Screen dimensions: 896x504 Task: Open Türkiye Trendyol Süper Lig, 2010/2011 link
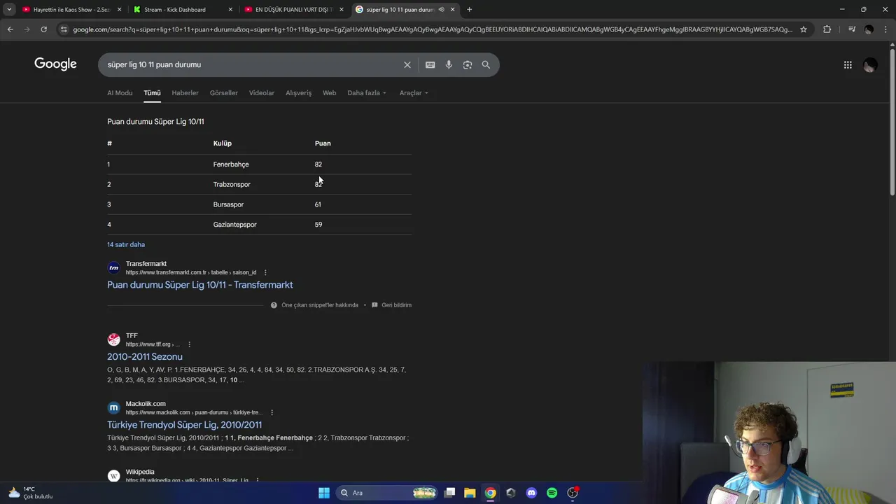(184, 425)
